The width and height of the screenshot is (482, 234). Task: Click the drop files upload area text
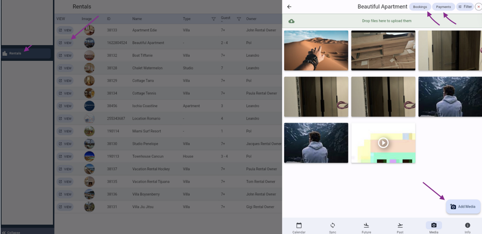click(x=387, y=21)
